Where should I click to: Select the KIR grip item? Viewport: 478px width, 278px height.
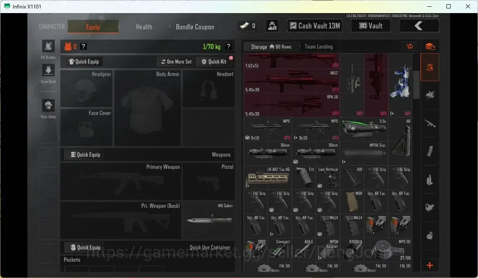click(352, 178)
